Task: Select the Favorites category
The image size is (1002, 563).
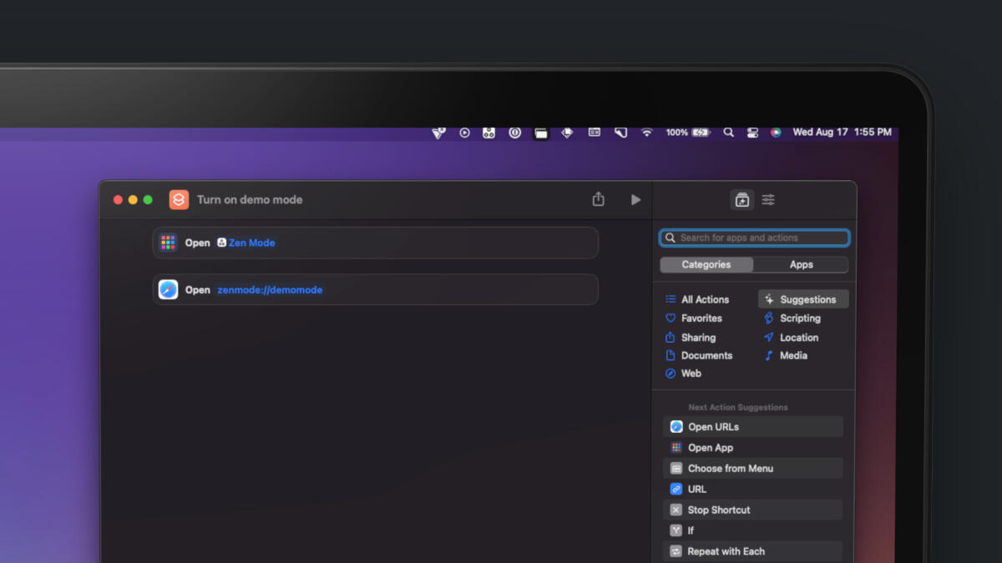Action: tap(701, 319)
